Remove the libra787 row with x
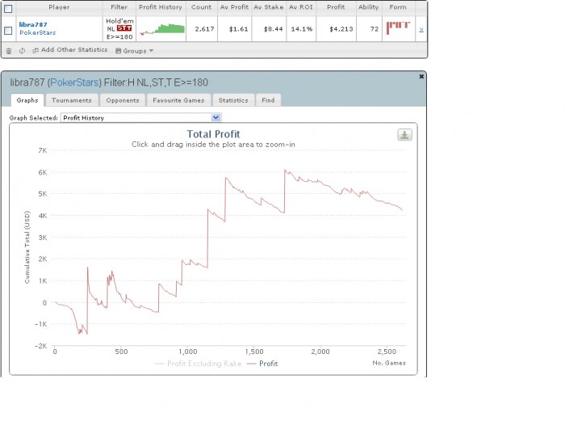Image resolution: width=565 pixels, height=421 pixels. coord(421,30)
